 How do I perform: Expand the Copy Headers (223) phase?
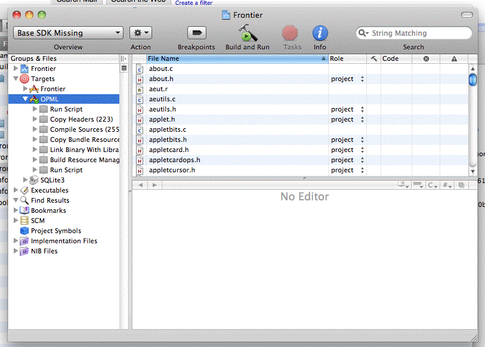[35, 119]
